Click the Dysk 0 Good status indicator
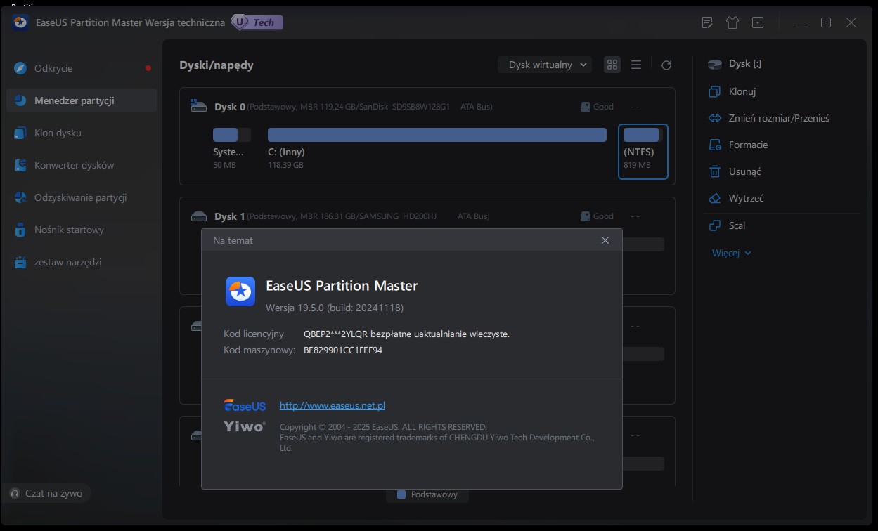Screen dimensions: 878x531 598,107
